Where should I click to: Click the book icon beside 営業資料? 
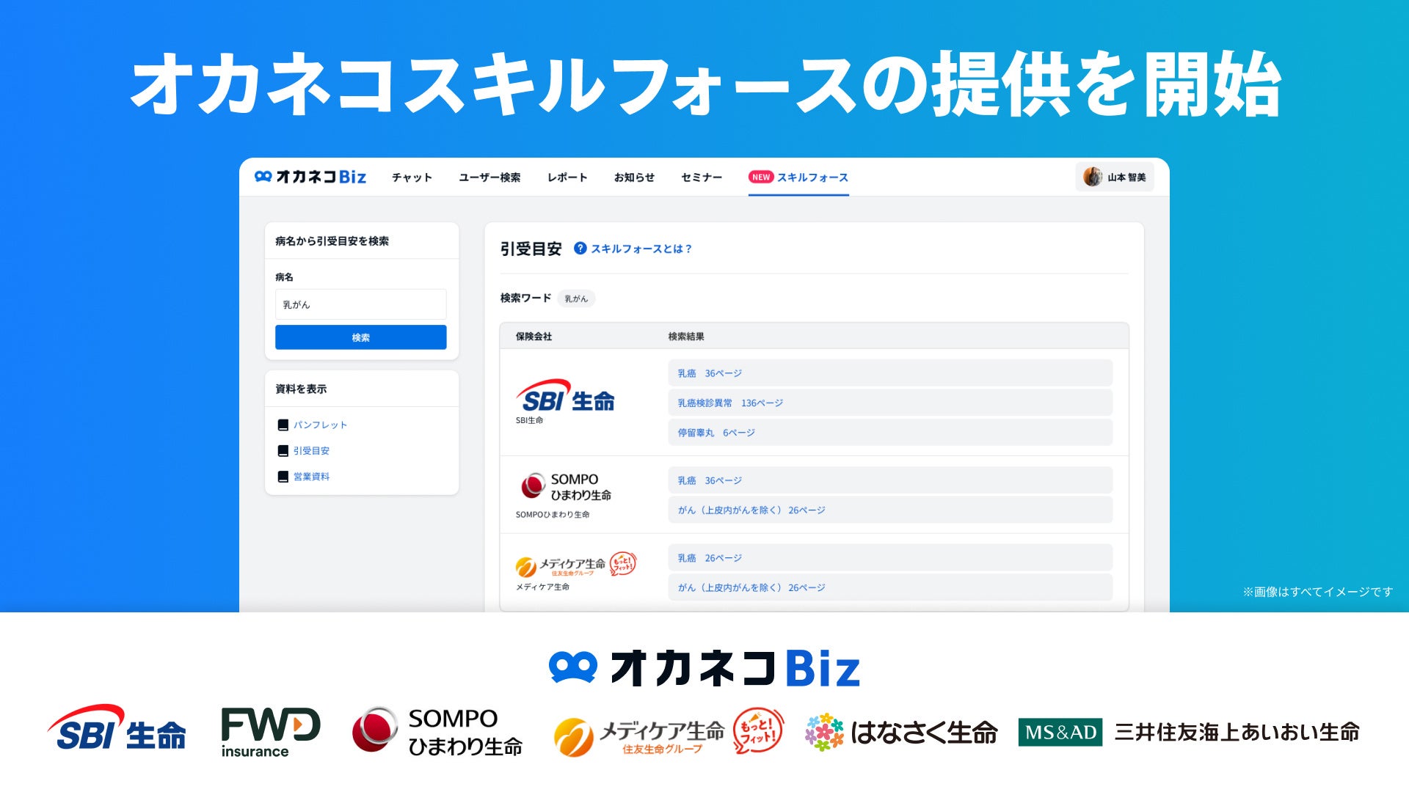(283, 477)
